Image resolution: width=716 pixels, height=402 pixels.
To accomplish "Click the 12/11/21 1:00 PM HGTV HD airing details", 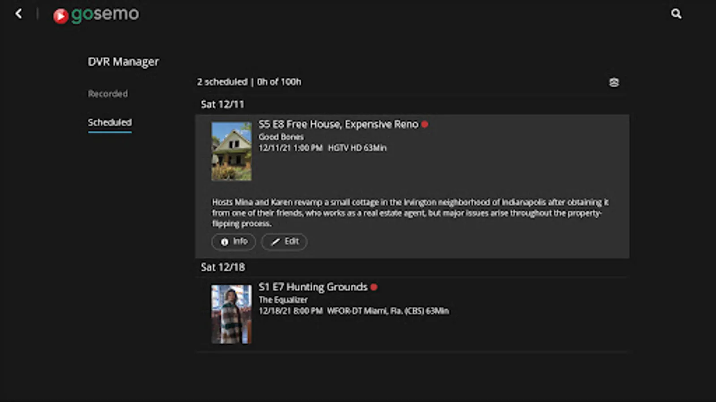I will (x=323, y=148).
